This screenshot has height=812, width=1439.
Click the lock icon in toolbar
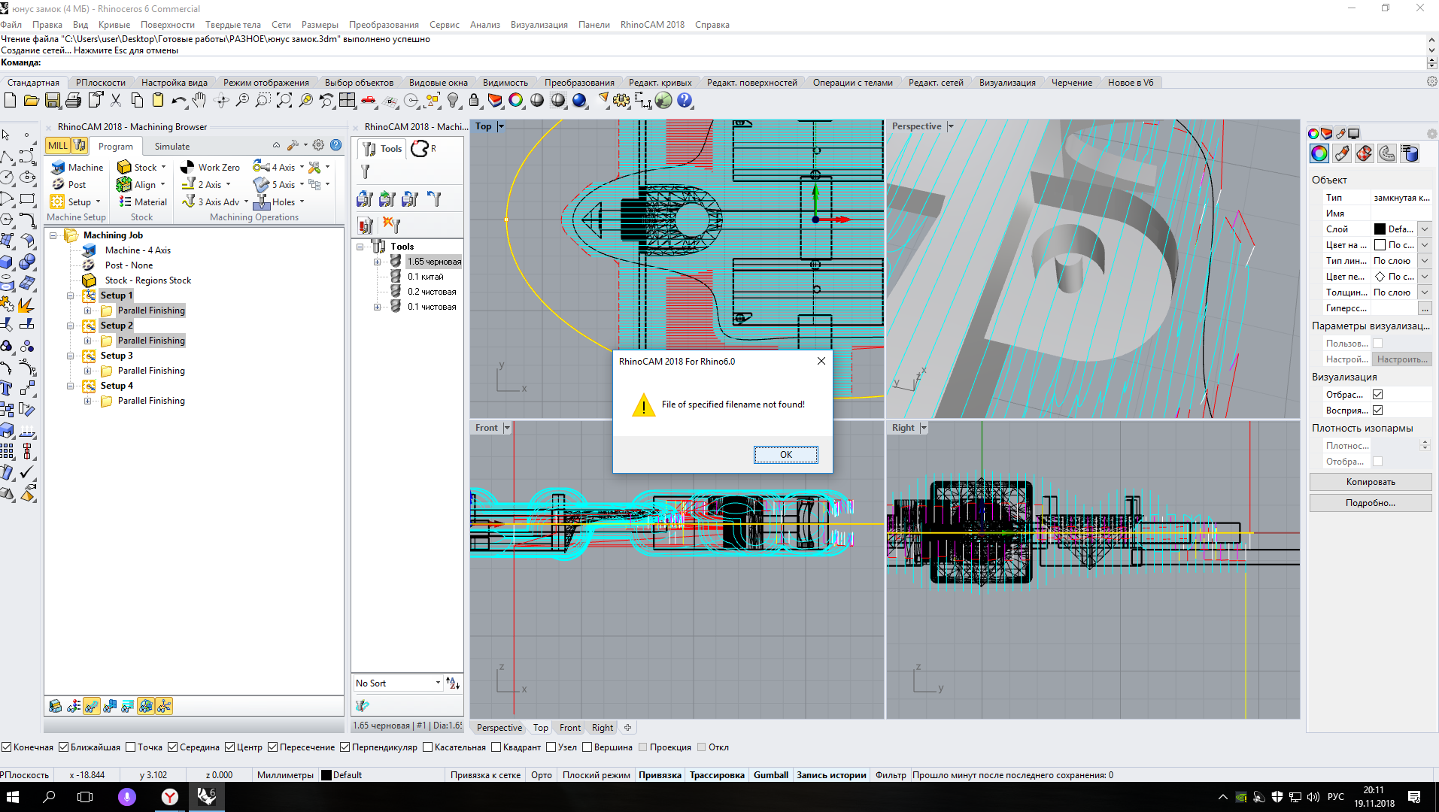click(473, 101)
